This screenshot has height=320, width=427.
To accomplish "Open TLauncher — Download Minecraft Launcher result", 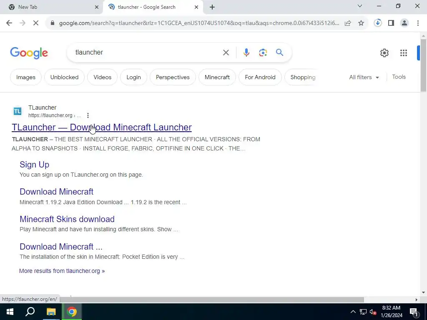I will pos(102,127).
